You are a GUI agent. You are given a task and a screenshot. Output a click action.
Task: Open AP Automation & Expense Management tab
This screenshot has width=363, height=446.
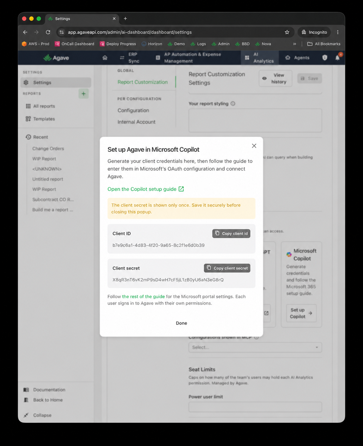[x=189, y=58]
